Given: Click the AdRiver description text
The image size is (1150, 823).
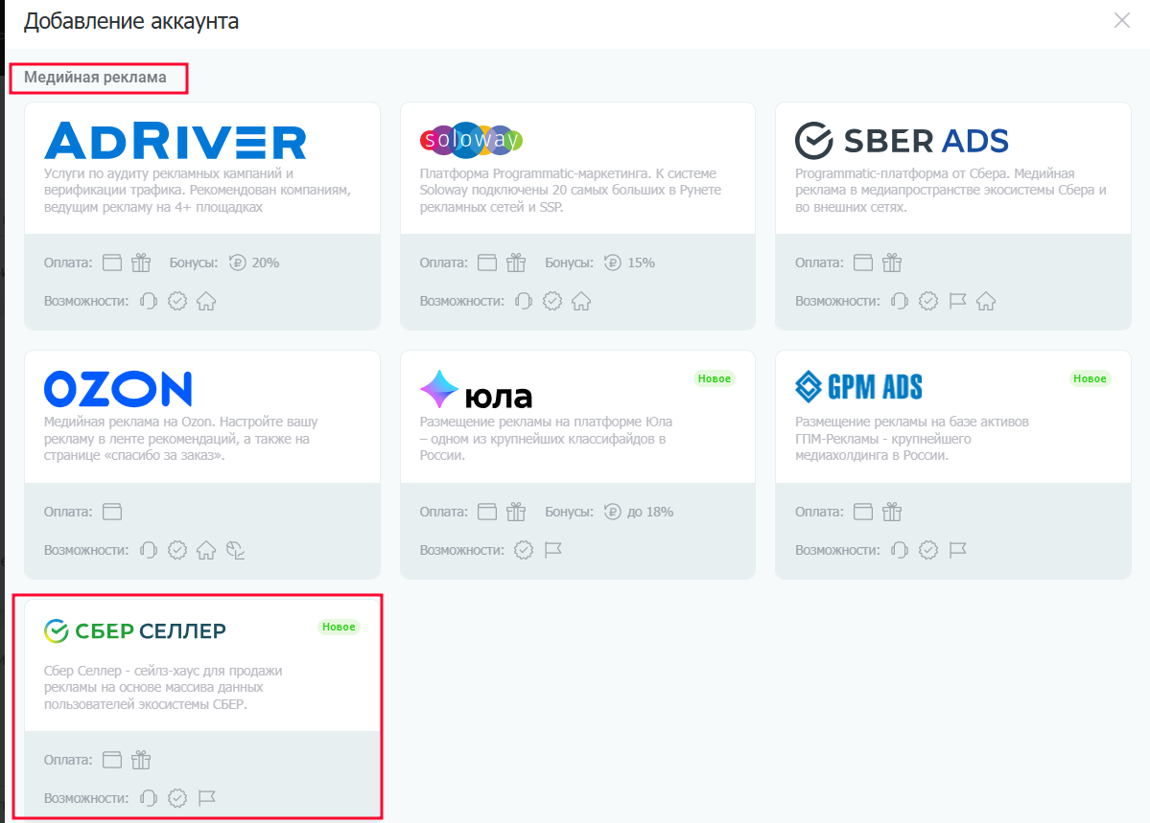Looking at the screenshot, I should click(198, 191).
